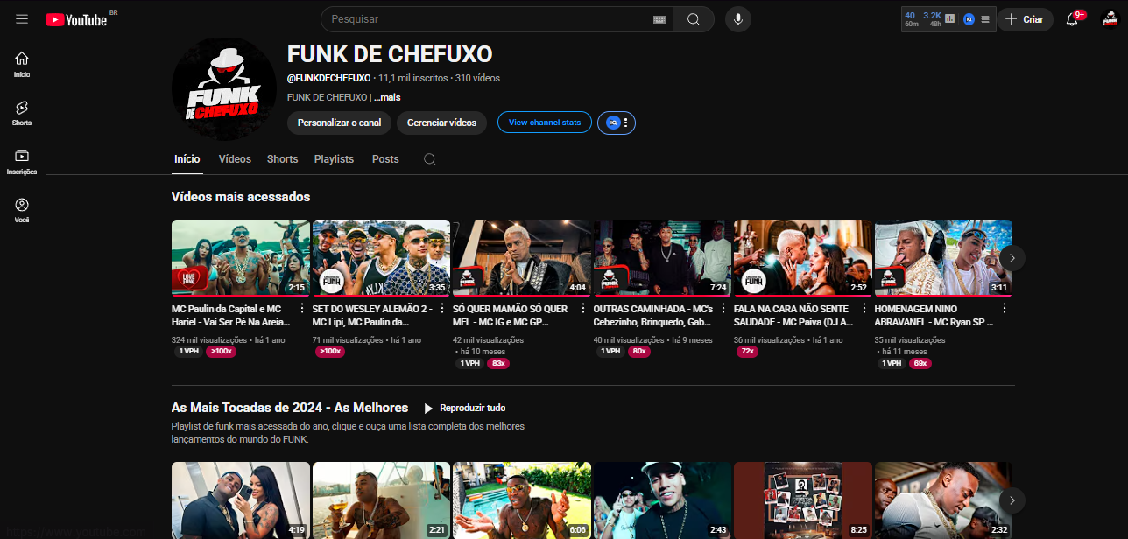
Task: Open vidIQ bar chart stats icon
Action: (950, 19)
